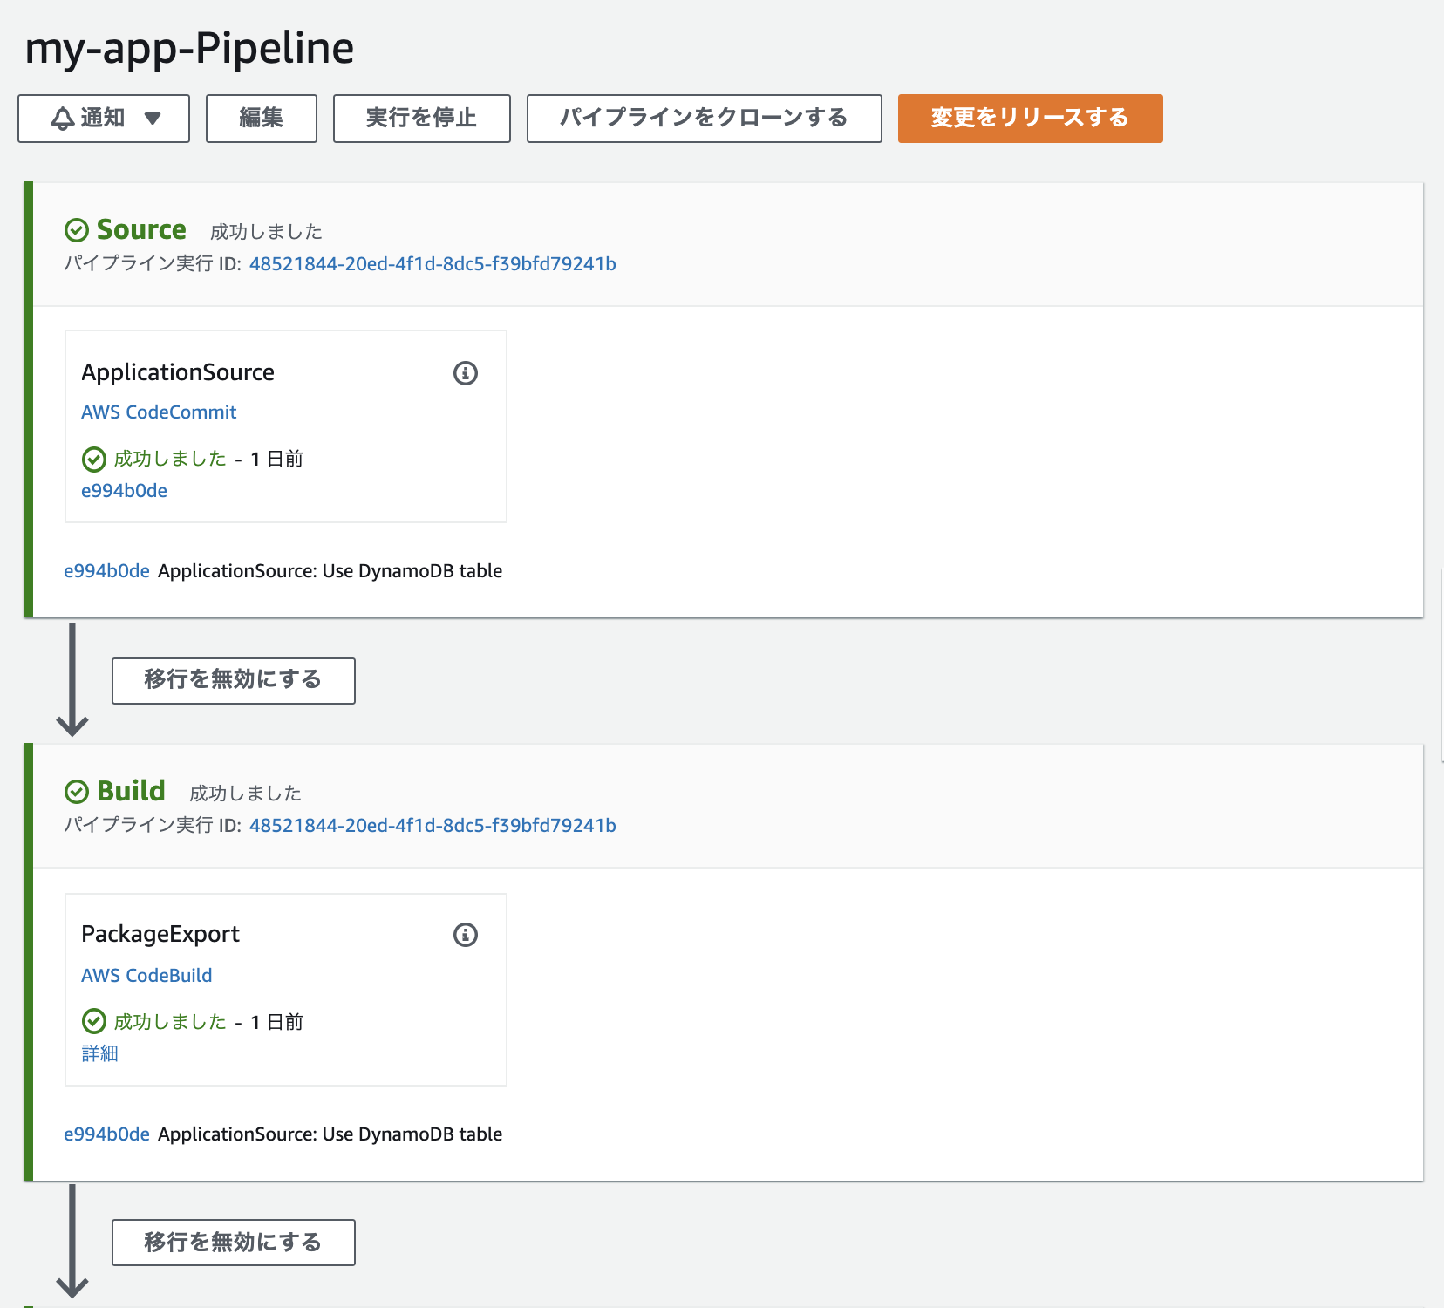This screenshot has height=1308, width=1444.
Task: Click the 実行を停止 stop execution button
Action: coord(421,119)
